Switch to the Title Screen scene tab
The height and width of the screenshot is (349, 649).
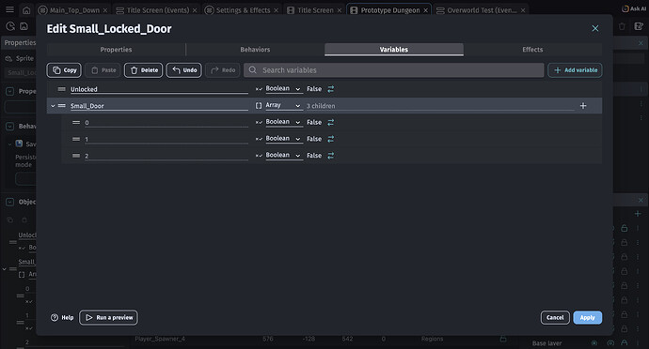point(315,10)
